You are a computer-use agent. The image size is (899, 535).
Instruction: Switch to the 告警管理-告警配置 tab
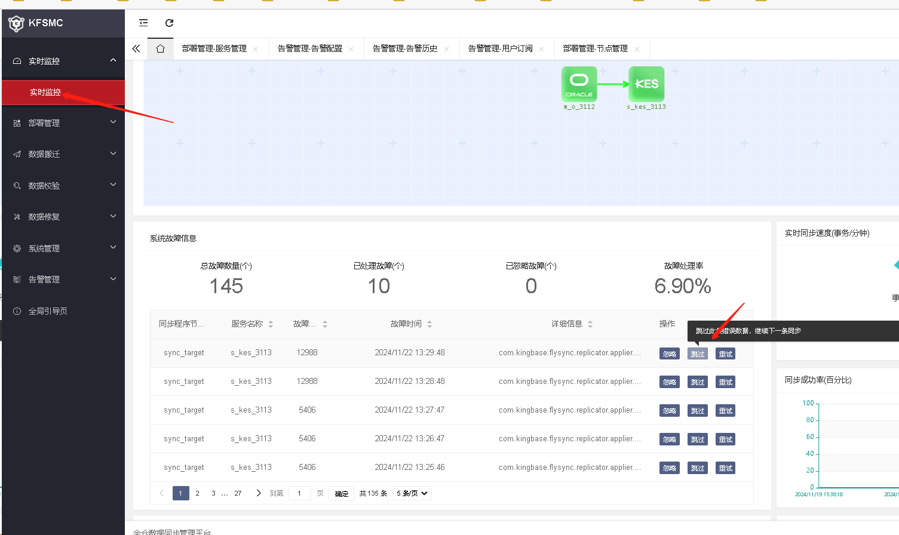click(x=310, y=48)
